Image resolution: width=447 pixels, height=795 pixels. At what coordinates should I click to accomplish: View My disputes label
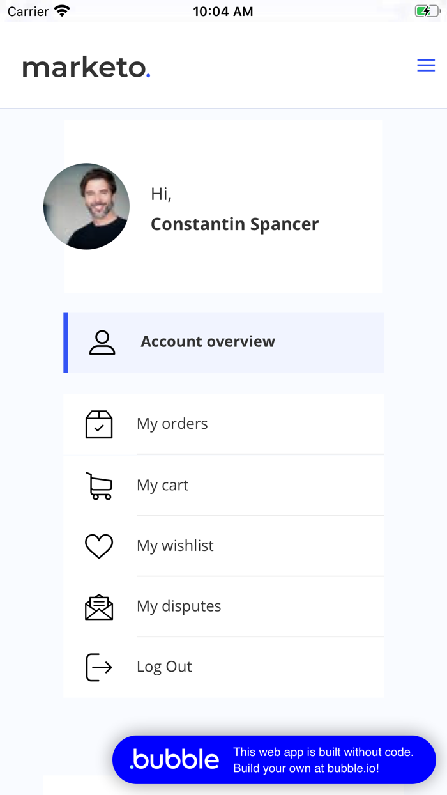tap(179, 606)
